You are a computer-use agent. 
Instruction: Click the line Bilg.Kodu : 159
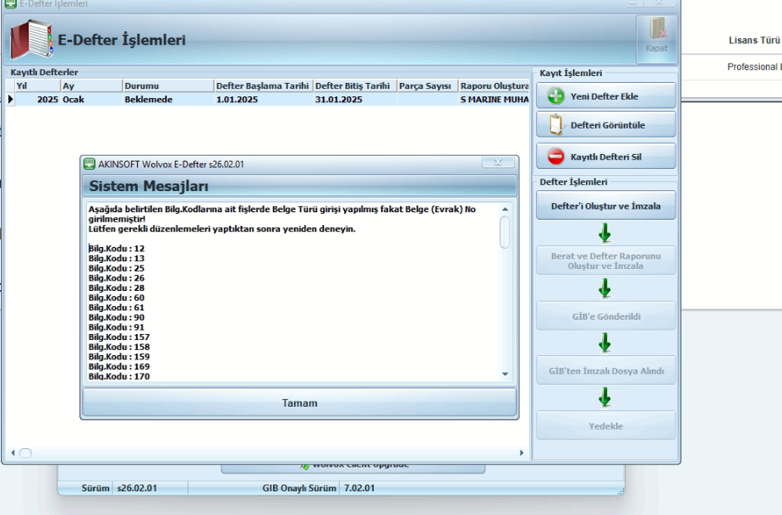coord(119,357)
